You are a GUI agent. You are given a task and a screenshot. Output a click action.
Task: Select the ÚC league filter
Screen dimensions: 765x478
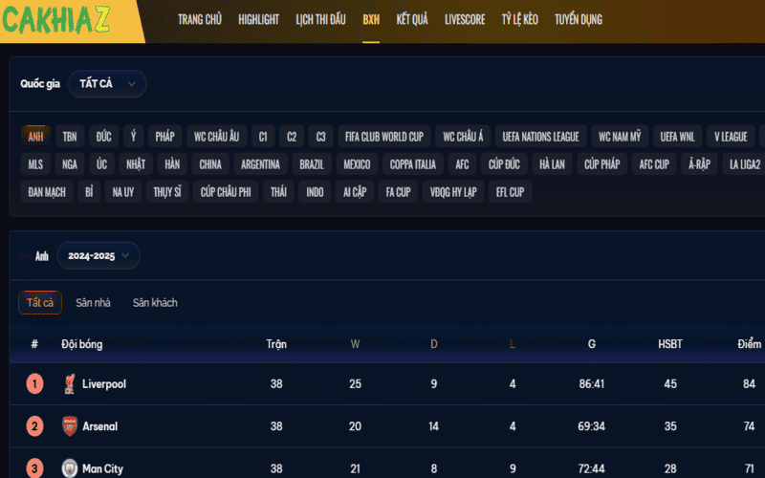pos(101,164)
